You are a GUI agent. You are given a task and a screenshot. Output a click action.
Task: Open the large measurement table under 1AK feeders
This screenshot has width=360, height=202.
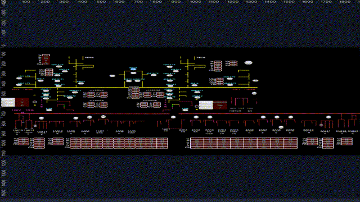(x=119, y=143)
